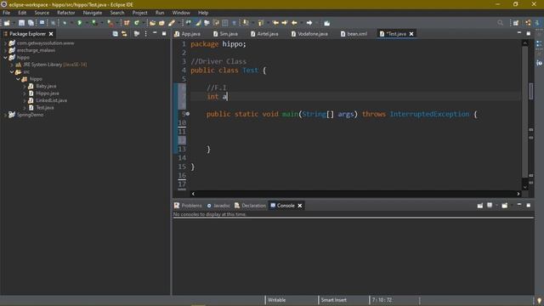Click the Save toolbar icon
The width and height of the screenshot is (544, 306).
21,23
